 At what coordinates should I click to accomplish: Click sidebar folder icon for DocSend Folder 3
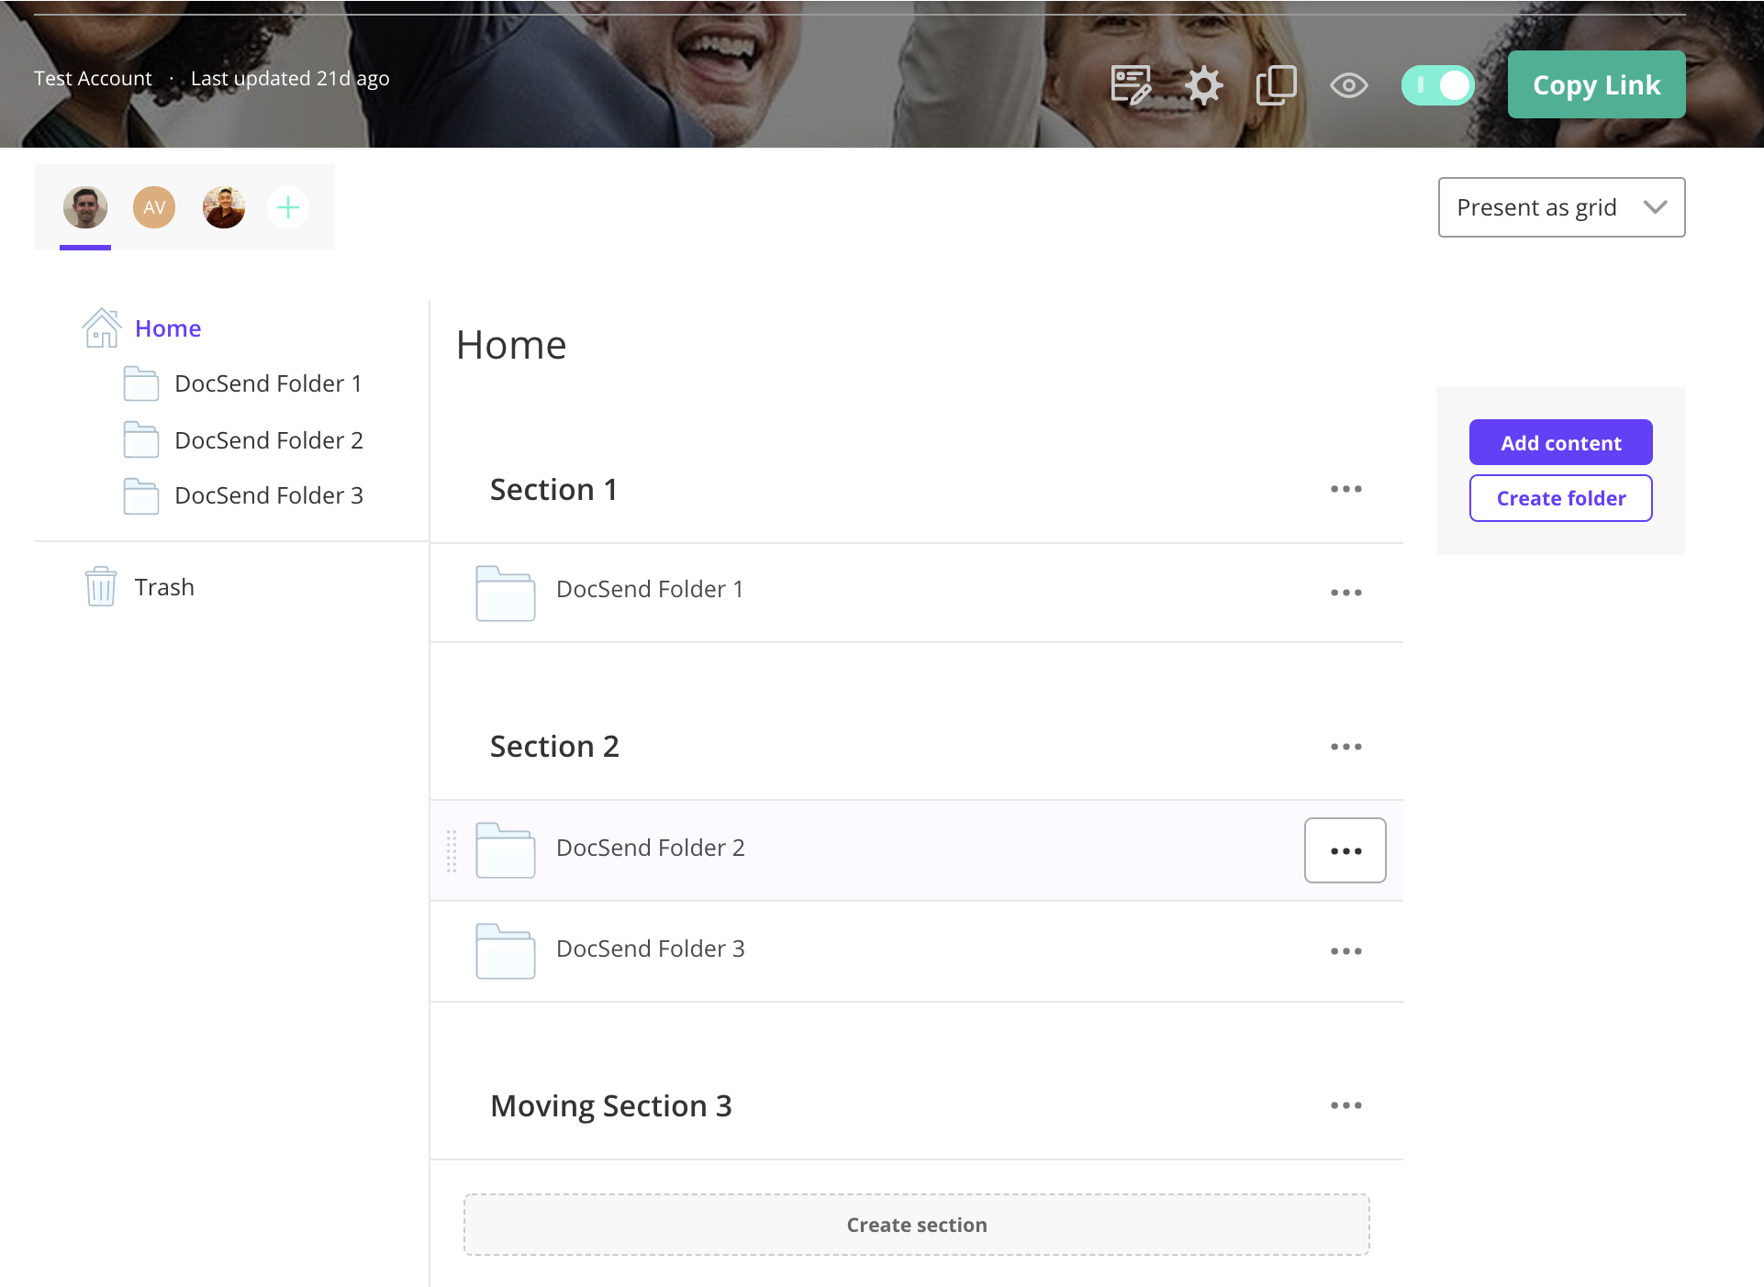point(141,496)
